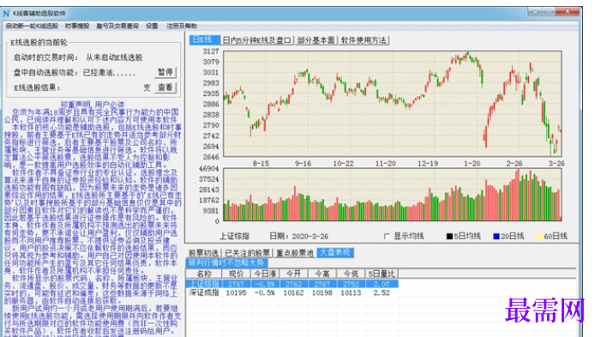Open the 注册及帮助 menu
The image size is (601, 337).
pos(182,26)
